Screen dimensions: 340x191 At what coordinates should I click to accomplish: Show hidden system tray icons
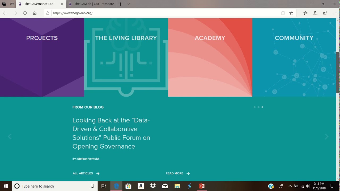pos(290,186)
